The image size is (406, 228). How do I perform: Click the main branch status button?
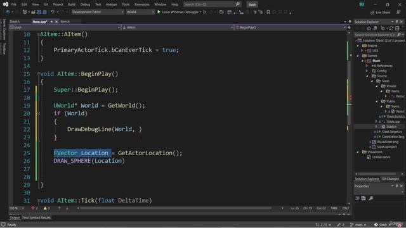(x=358, y=225)
